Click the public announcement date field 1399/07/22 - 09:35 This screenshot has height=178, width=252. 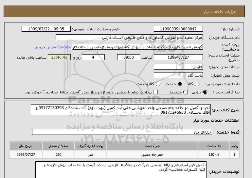coord(46,29)
